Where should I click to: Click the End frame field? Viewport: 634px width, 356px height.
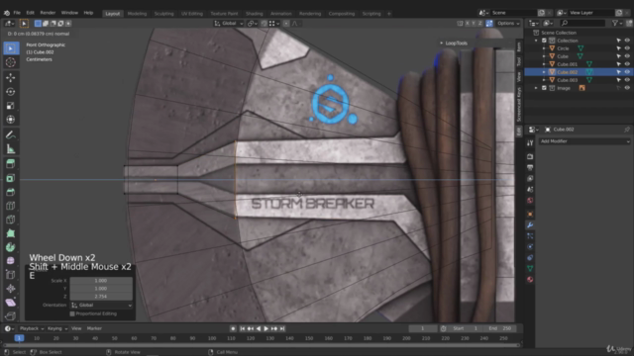click(500, 328)
